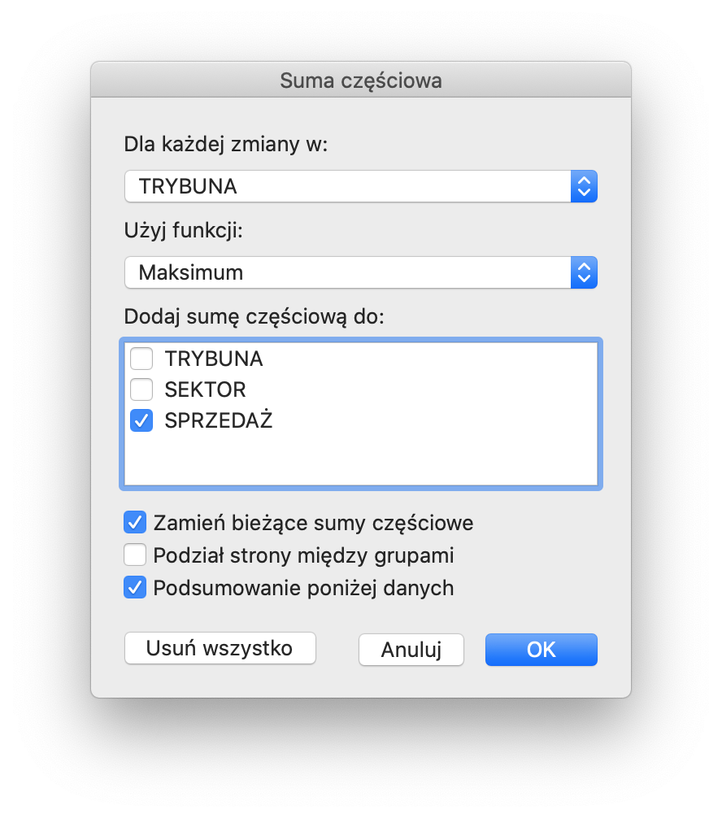Click the TRYBUNA combo box text field
722x818 pixels.
pyautogui.click(x=347, y=186)
